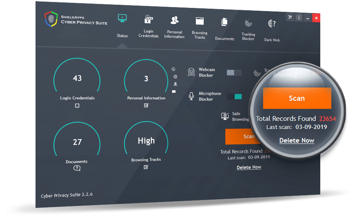Screen dimensions: 355x217
Task: Click the Status monitor icon
Action: (122, 18)
